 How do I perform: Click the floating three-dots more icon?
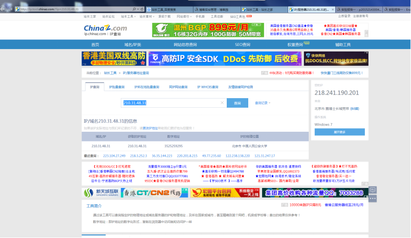coord(373,199)
